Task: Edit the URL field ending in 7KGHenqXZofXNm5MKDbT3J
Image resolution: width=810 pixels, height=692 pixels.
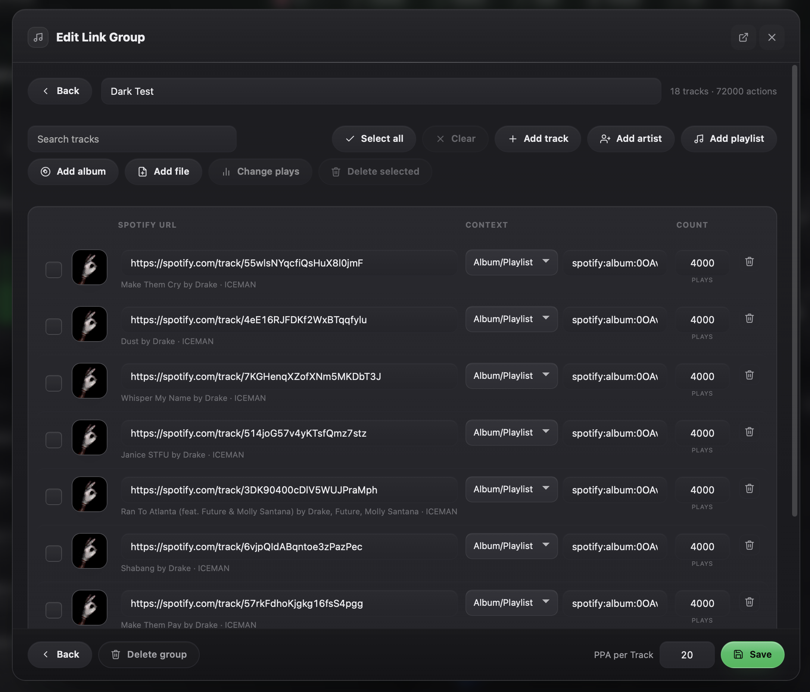Action: coord(289,376)
